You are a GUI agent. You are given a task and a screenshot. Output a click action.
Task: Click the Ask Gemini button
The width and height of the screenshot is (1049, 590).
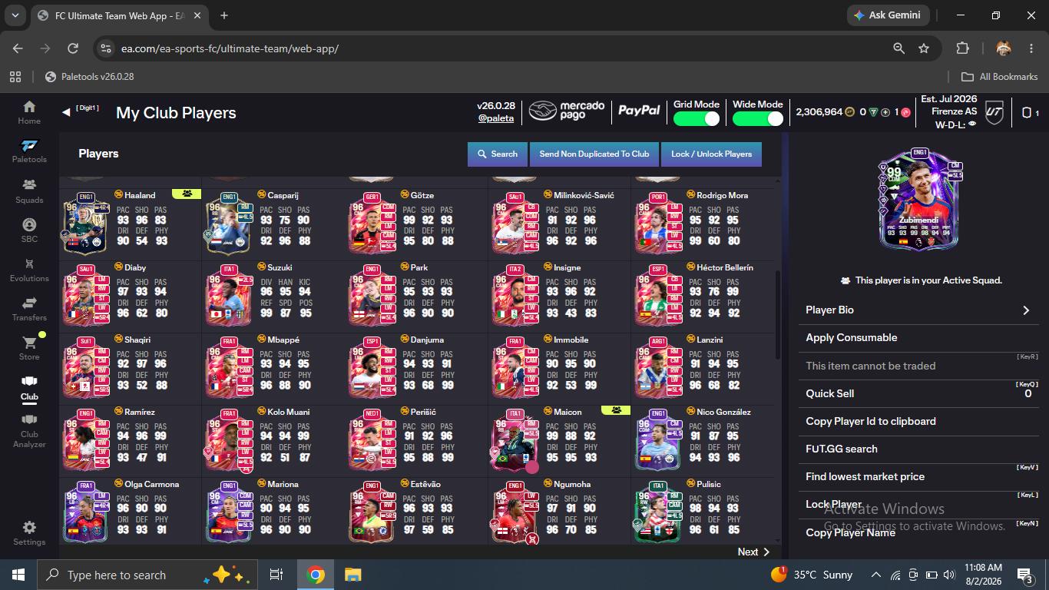click(x=888, y=15)
